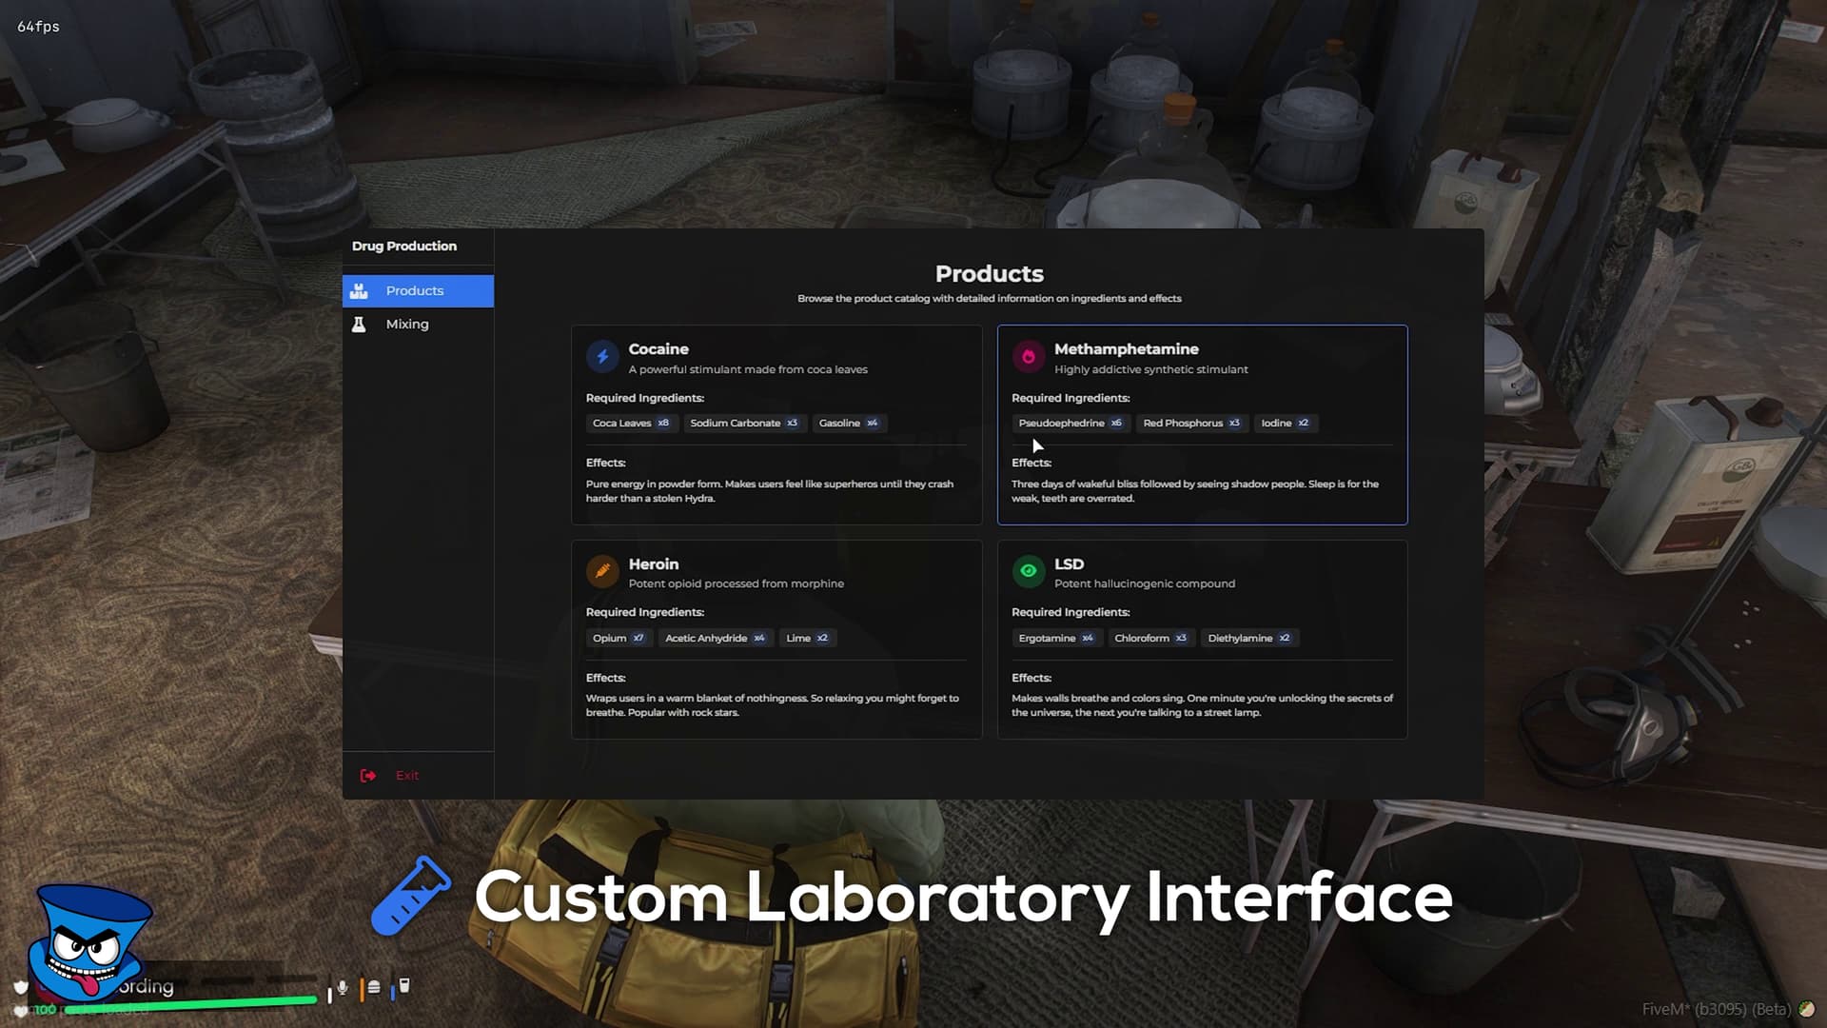Viewport: 1827px width, 1028px height.
Task: Click the Heroin syringe icon
Action: pyautogui.click(x=601, y=571)
